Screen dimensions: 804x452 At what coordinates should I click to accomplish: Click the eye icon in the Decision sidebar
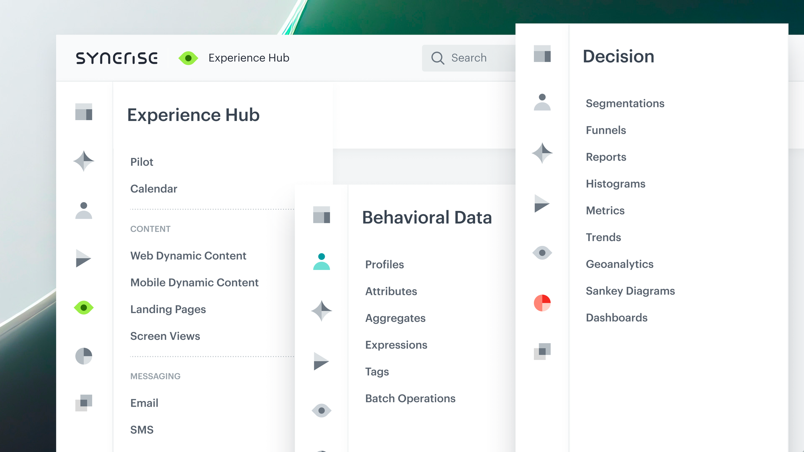point(542,253)
